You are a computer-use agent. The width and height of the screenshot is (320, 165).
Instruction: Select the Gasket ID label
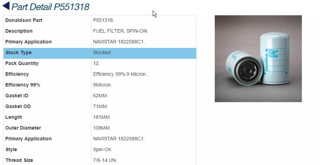pyautogui.click(x=17, y=95)
